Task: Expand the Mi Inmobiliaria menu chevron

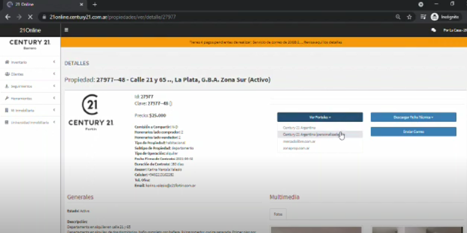Action: coord(54,110)
